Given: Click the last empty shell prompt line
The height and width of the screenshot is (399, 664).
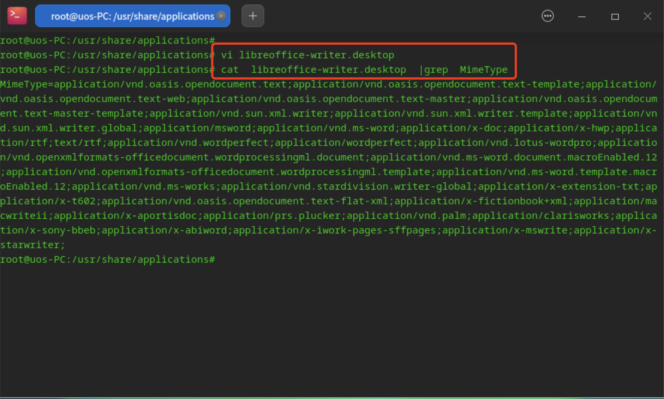Looking at the screenshot, I should [x=107, y=260].
